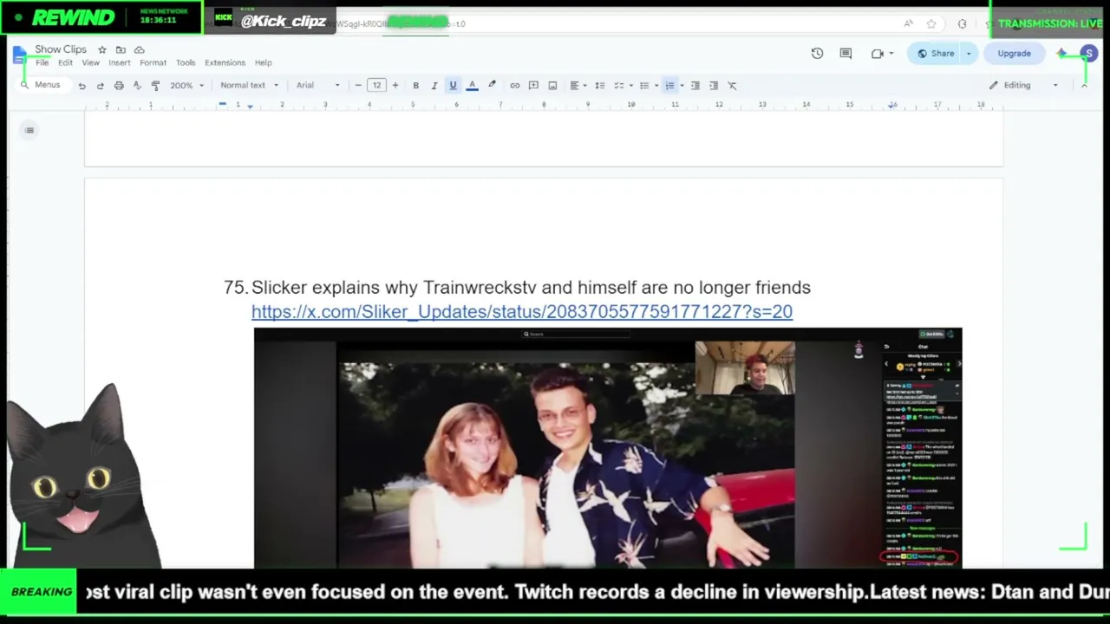
Task: Edit the font size field
Action: (376, 86)
